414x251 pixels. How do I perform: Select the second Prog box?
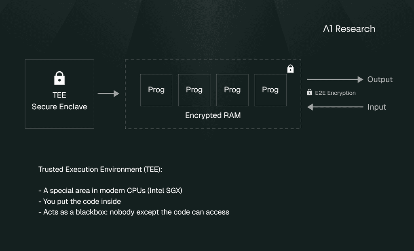coord(194,90)
